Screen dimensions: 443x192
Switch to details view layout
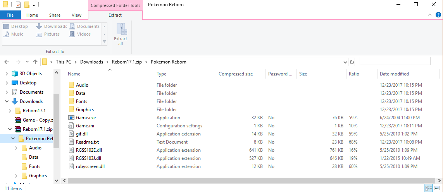pyautogui.click(x=429, y=188)
